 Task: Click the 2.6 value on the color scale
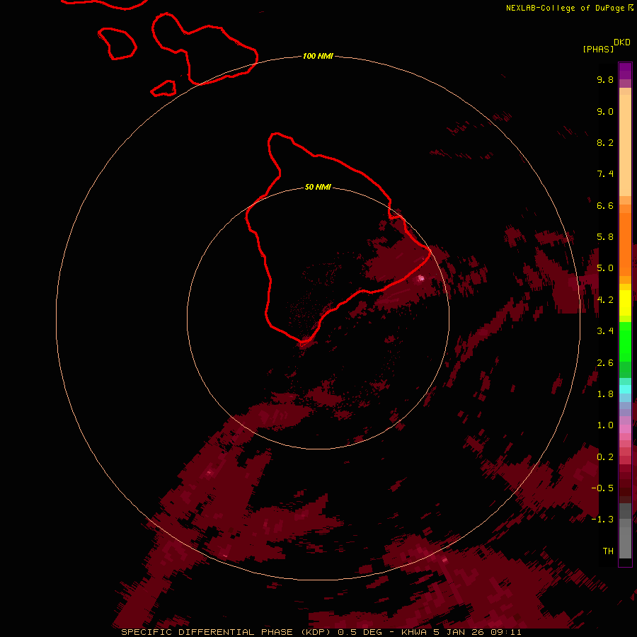605,363
